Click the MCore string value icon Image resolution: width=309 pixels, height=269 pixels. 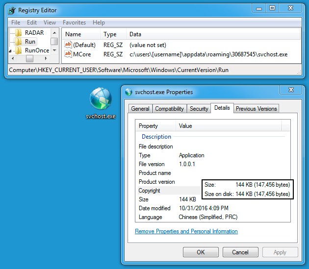point(68,54)
